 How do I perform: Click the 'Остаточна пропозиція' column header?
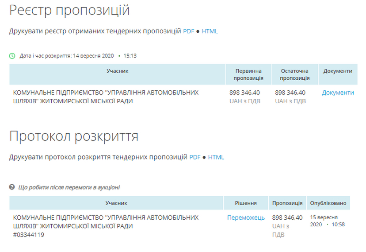click(x=294, y=74)
